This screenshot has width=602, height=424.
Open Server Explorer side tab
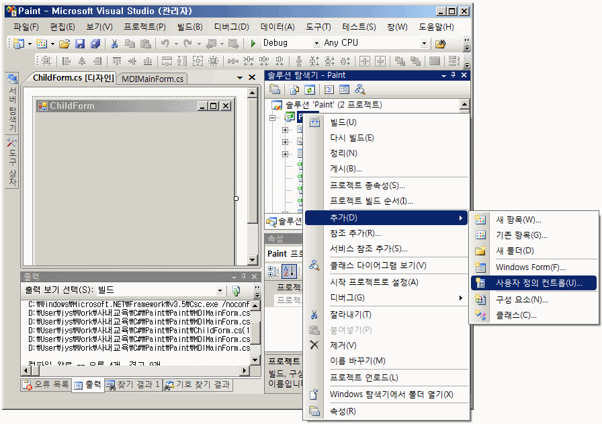coord(12,103)
